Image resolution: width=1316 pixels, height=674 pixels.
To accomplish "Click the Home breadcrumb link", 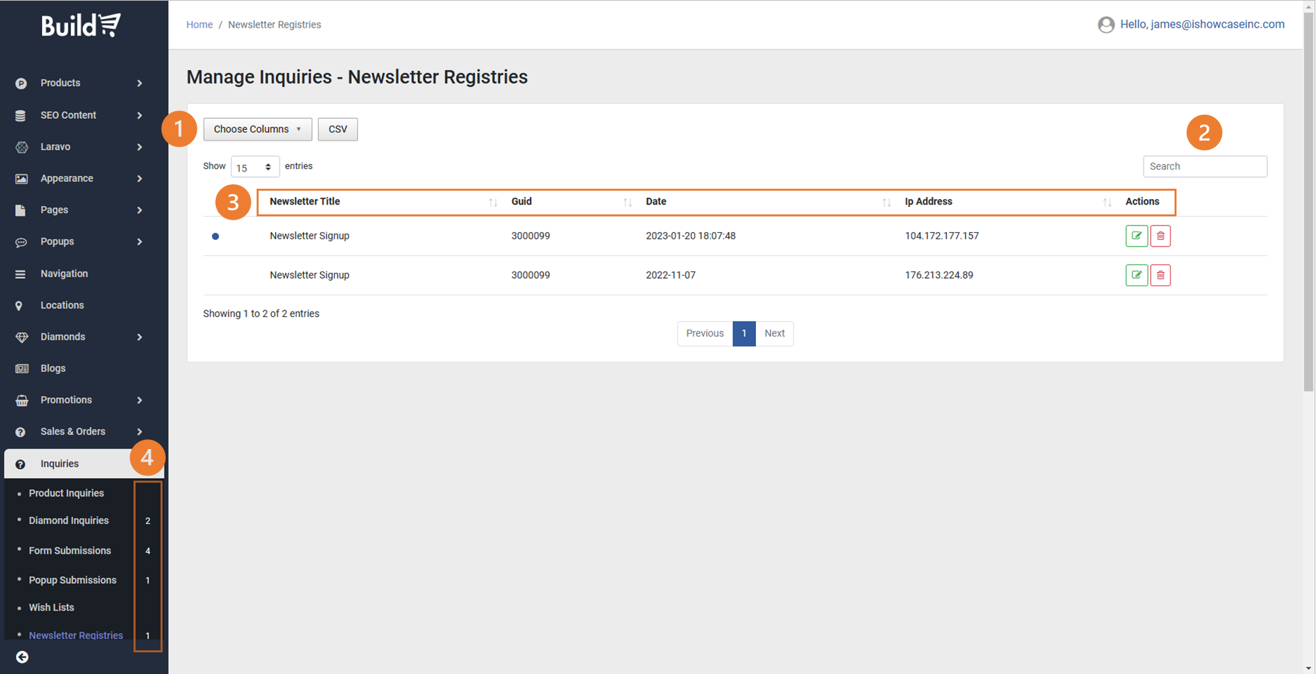I will (199, 25).
